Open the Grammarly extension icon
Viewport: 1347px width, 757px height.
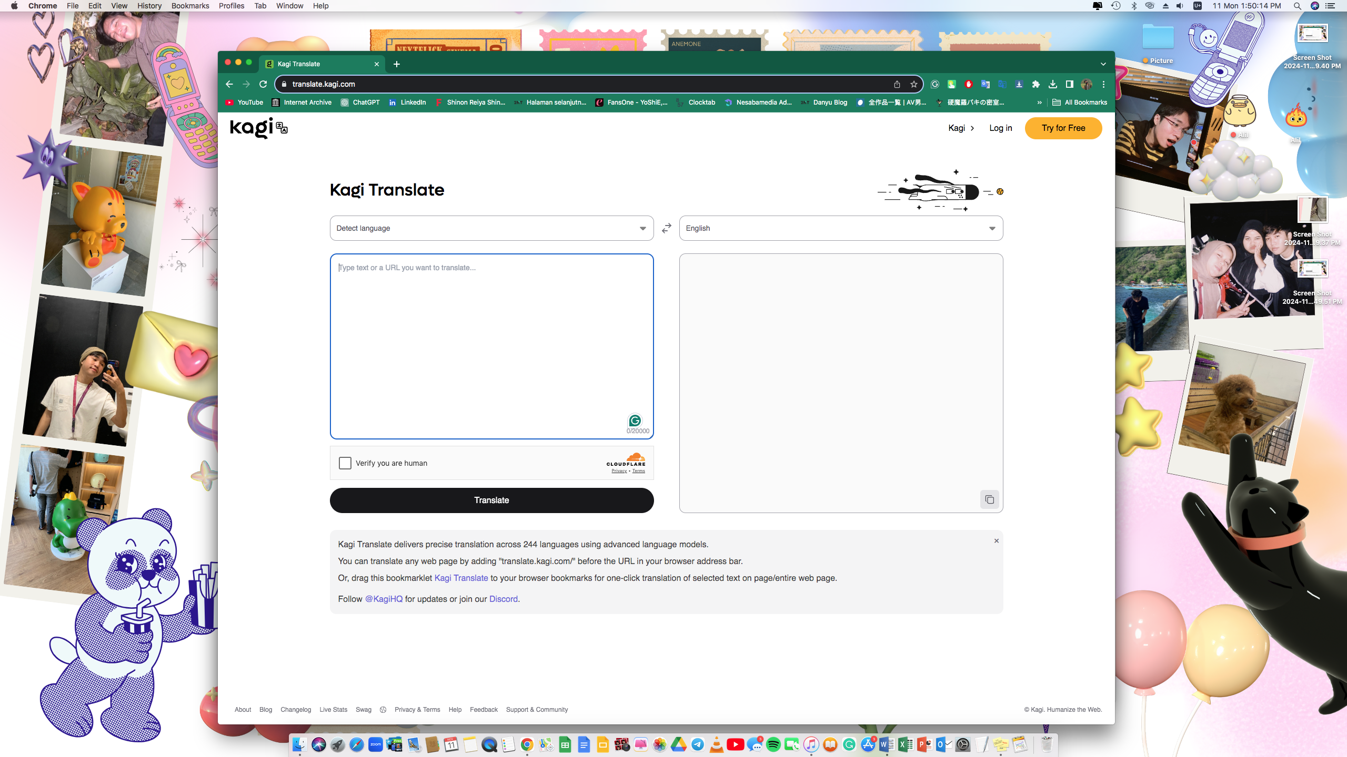pyautogui.click(x=935, y=84)
